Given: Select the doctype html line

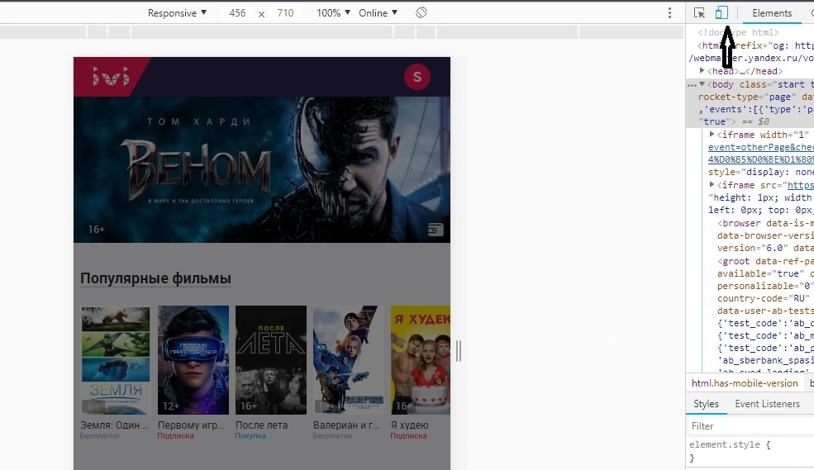Looking at the screenshot, I should (738, 32).
